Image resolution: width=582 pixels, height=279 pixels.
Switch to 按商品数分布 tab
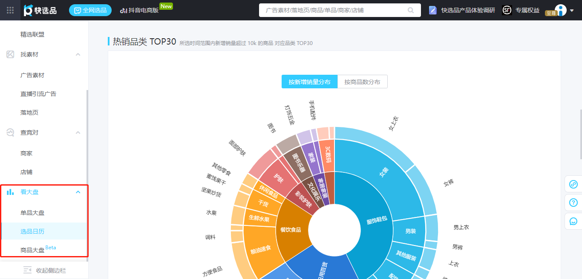(x=363, y=82)
